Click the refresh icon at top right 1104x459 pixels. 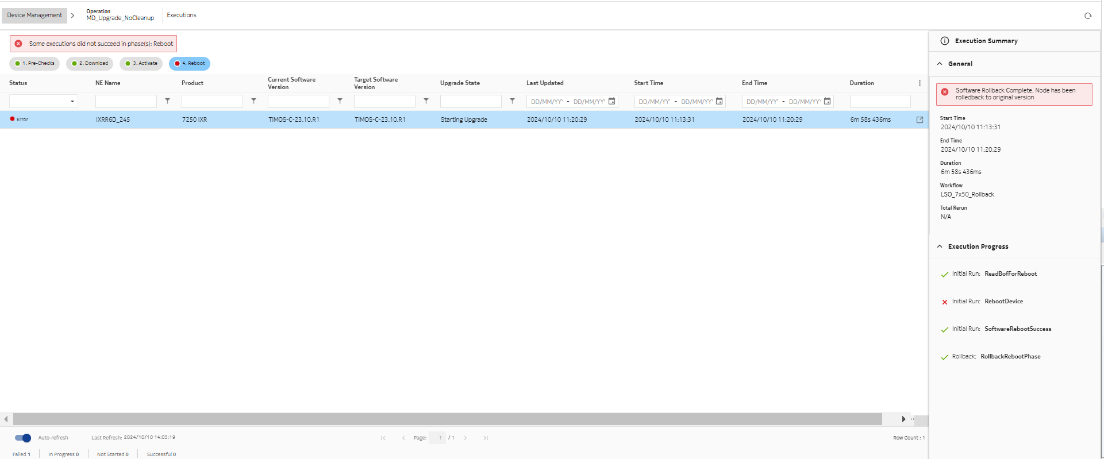(x=1087, y=16)
